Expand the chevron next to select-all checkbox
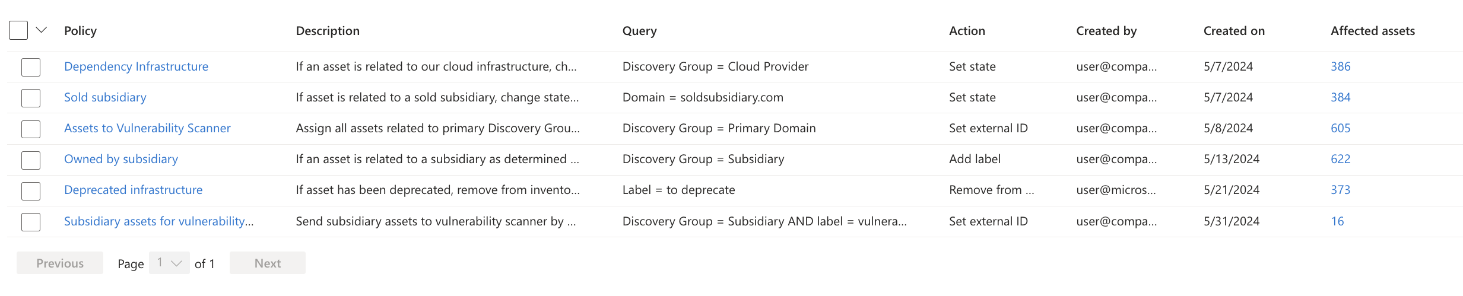Screen dimensions: 1463x296 pyautogui.click(x=42, y=30)
